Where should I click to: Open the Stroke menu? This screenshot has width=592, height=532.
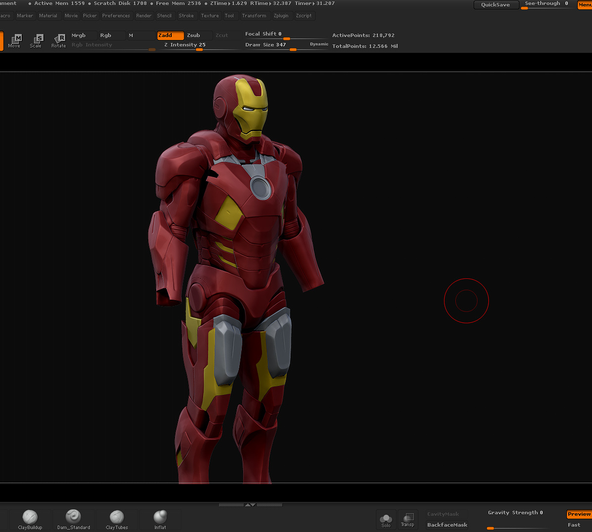click(186, 16)
